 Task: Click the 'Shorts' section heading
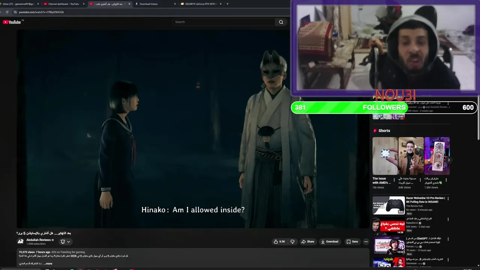(384, 130)
